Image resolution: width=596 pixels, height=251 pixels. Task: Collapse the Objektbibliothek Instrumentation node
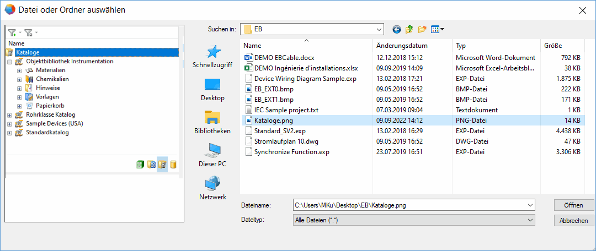(10, 62)
